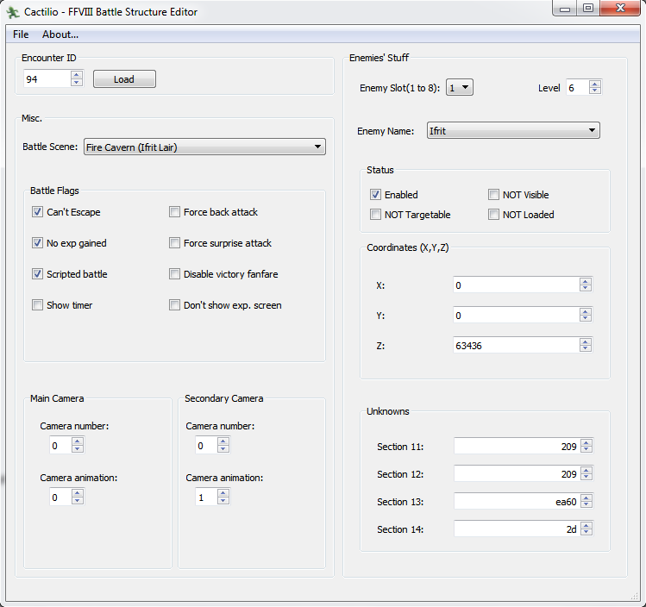Decrease Section 12 value with down arrow
Screen dimensions: 646x607
(x=586, y=478)
